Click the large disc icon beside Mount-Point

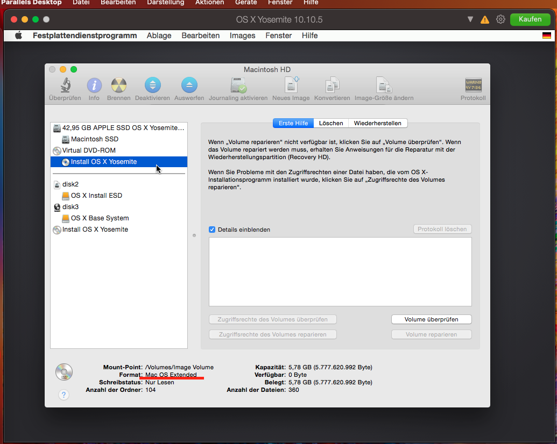[x=64, y=372]
